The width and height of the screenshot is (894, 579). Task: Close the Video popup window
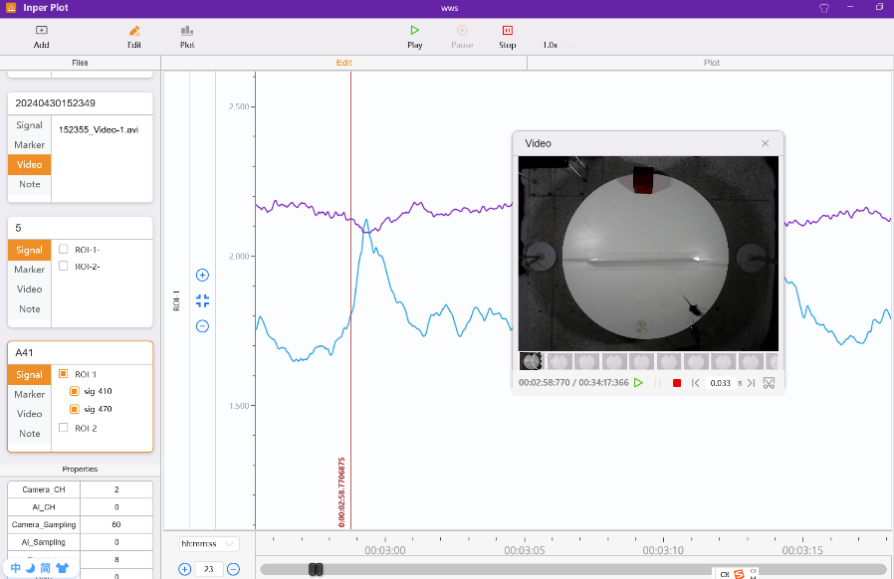pyautogui.click(x=766, y=143)
